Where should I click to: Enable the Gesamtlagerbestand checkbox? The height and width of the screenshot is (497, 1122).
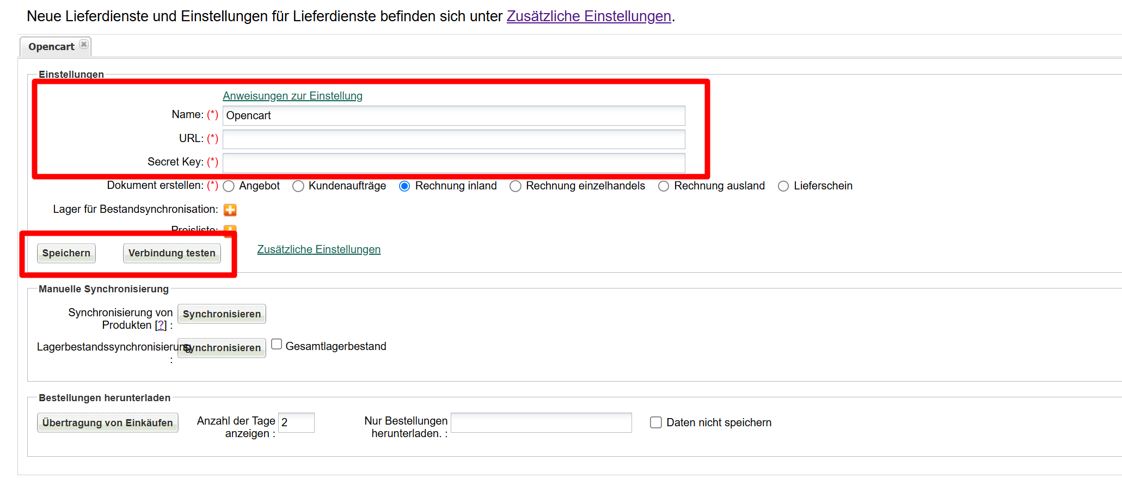277,345
